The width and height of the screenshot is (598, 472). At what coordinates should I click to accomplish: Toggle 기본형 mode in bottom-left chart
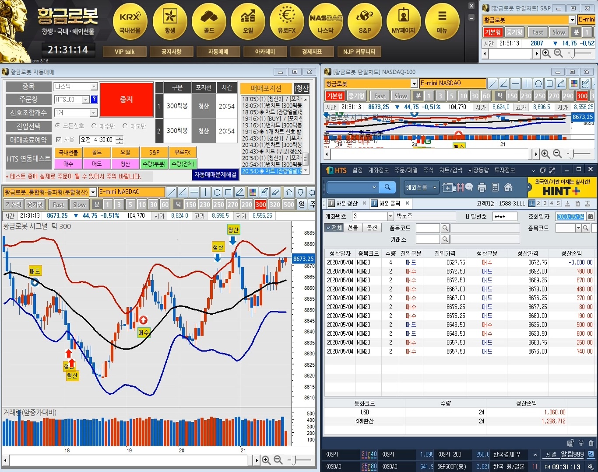14,205
